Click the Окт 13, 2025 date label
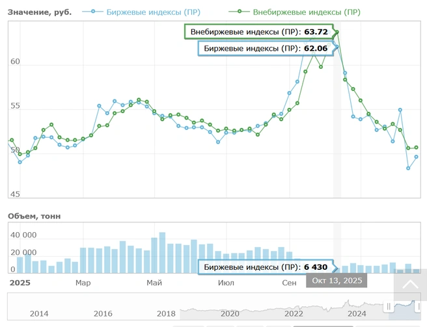The height and width of the screenshot is (327, 427). pos(337,280)
